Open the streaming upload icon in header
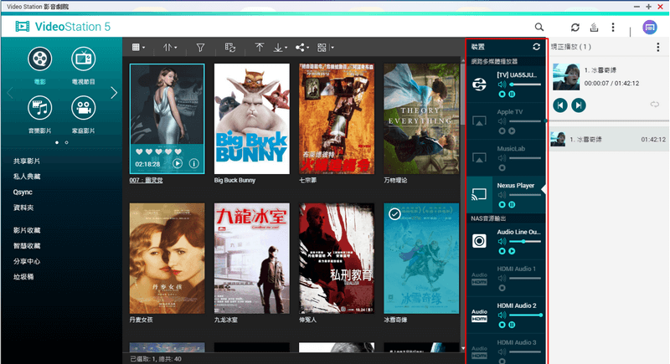 click(x=594, y=28)
